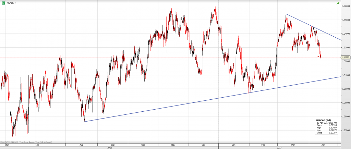351x149 pixels.
Task: Click the red down-triangle last price marker
Action: pos(318,56)
